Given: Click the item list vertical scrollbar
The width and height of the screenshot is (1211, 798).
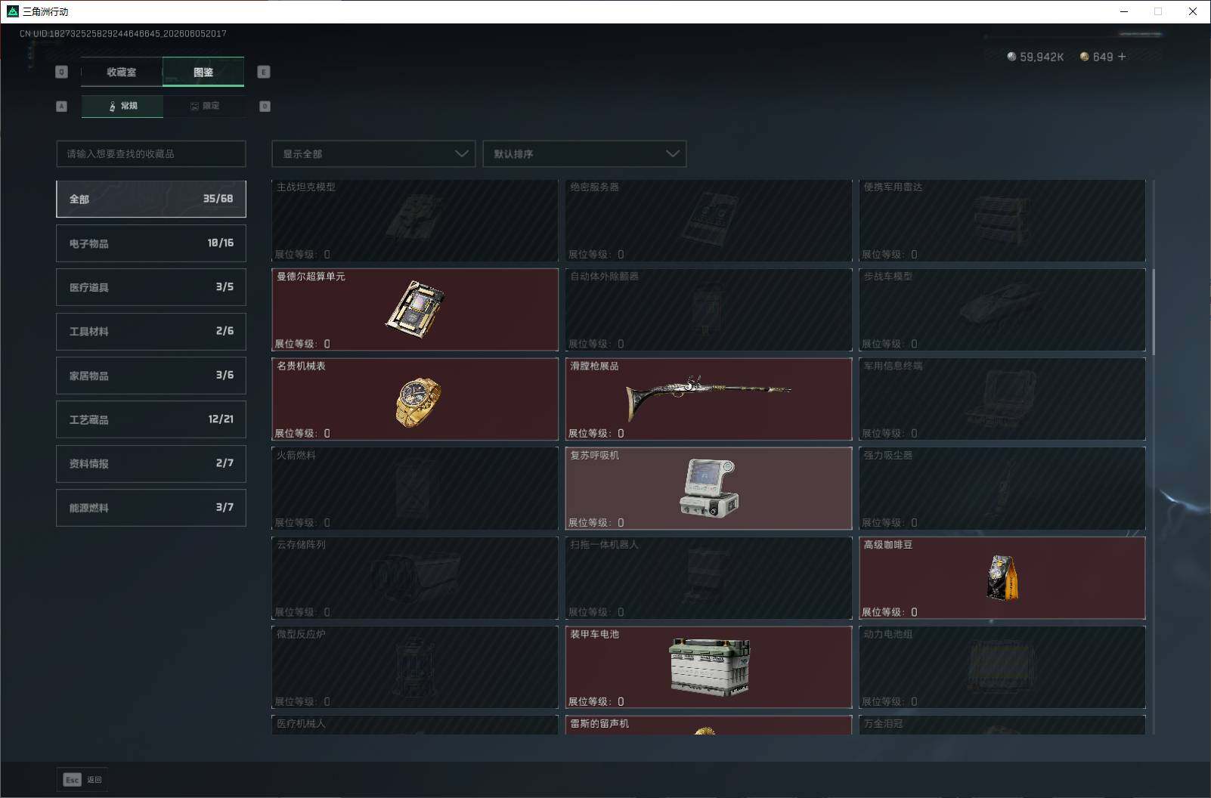Looking at the screenshot, I should [x=1153, y=310].
